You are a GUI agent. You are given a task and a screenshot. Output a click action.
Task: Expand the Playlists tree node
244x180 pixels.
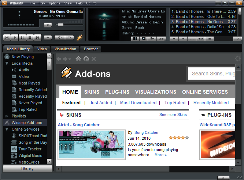(7, 116)
